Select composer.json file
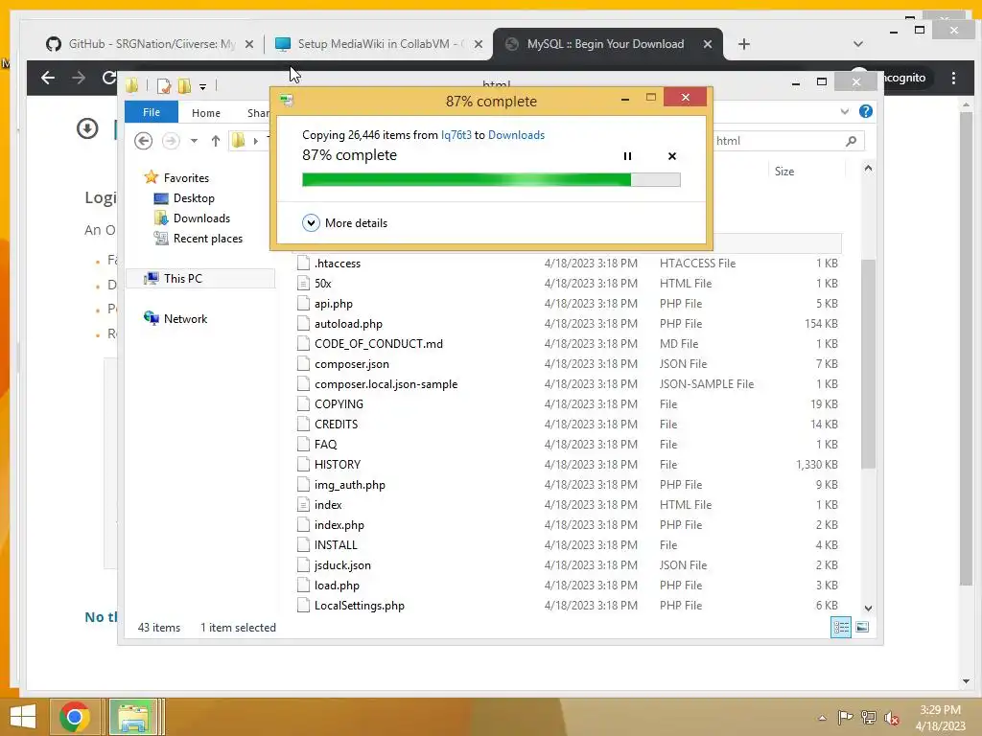Viewport: 982px width, 736px height. pos(351,363)
